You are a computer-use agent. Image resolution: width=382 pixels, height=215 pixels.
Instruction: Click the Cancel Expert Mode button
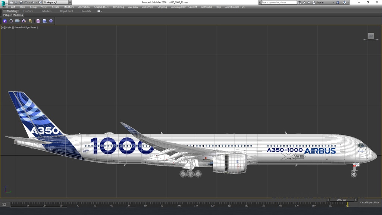click(x=369, y=202)
